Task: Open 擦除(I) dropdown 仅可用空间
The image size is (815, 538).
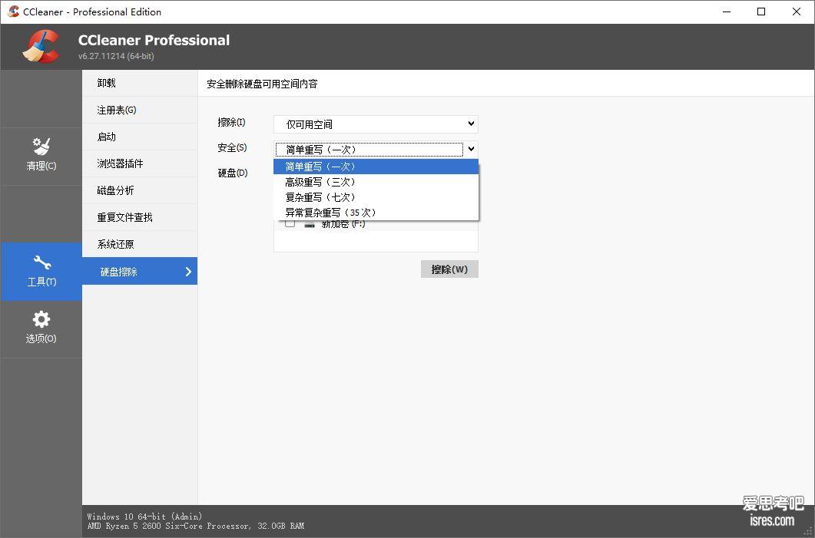Action: click(376, 124)
